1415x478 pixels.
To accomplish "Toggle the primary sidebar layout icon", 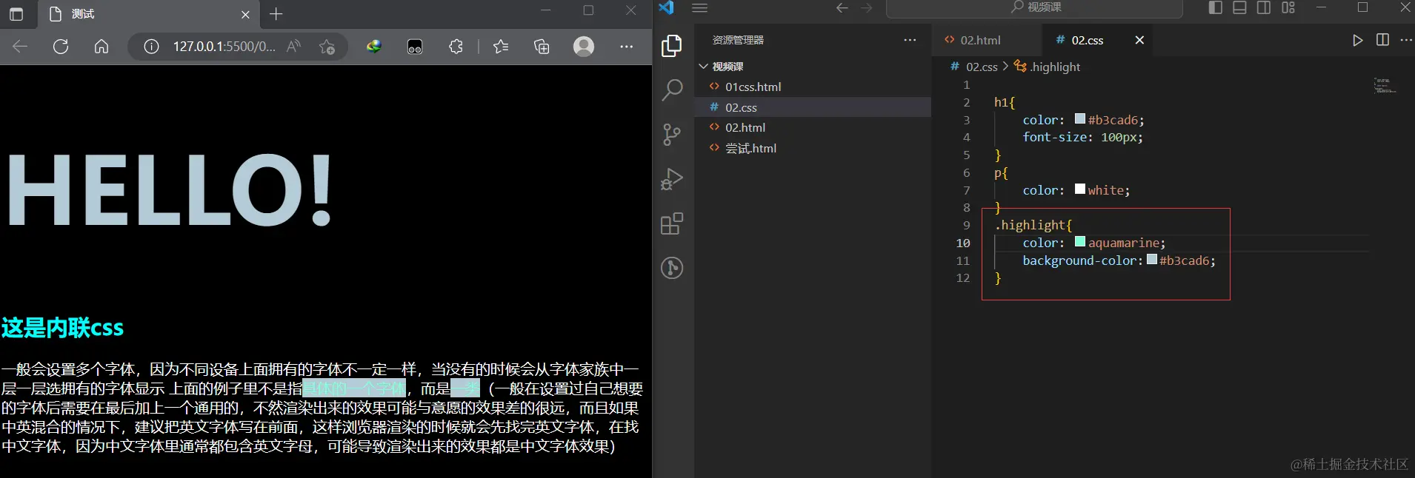I will pos(1216,7).
